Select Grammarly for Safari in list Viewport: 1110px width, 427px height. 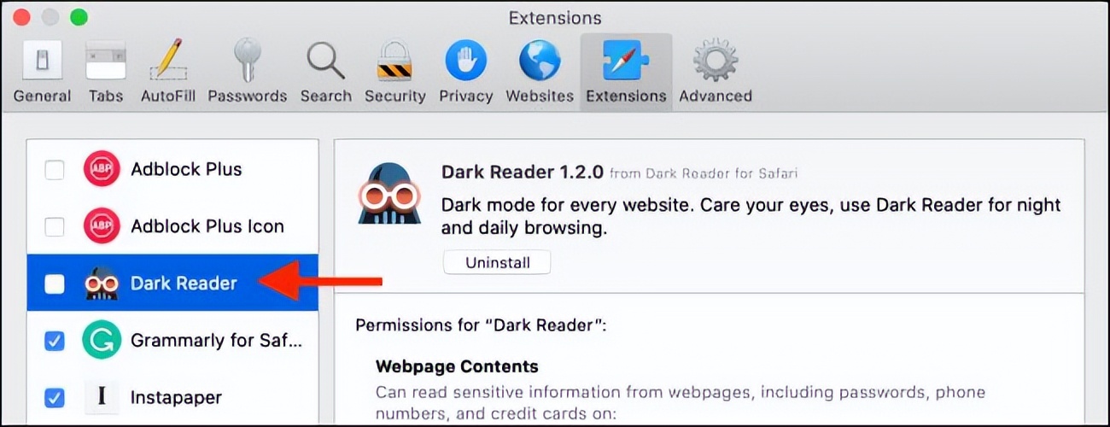(172, 340)
